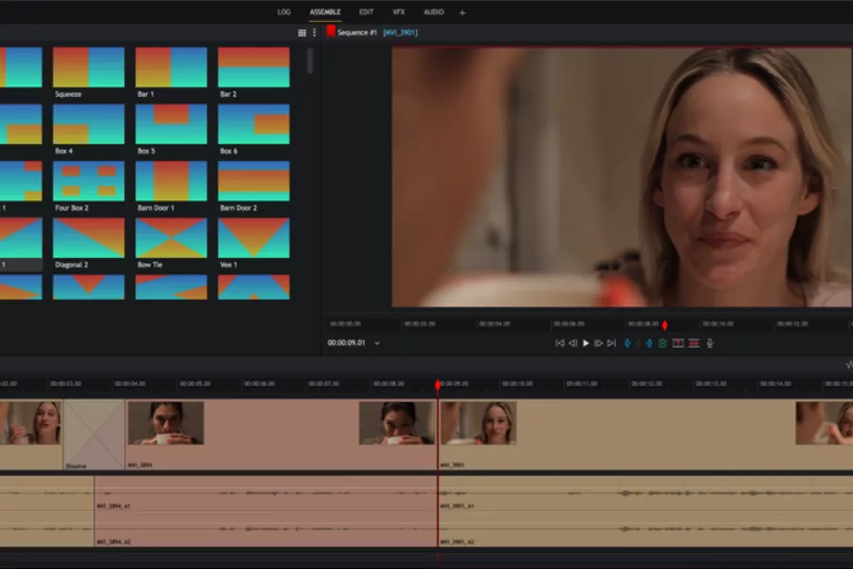This screenshot has width=853, height=569.
Task: Click 00:00:12.00 on the timeline ruler
Action: click(646, 384)
